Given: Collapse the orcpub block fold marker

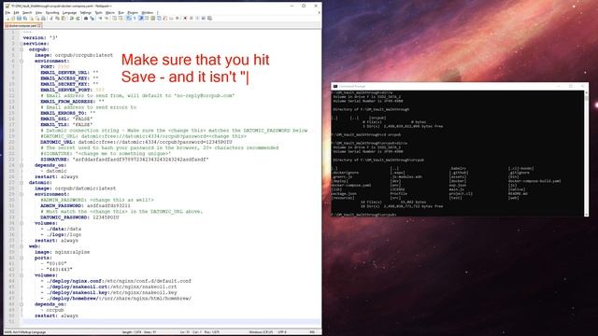Looking at the screenshot, I should pos(21,49).
